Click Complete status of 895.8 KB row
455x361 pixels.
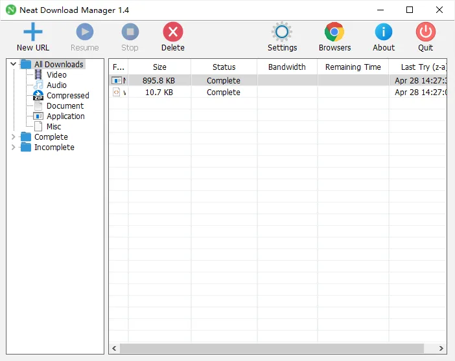[x=224, y=80]
